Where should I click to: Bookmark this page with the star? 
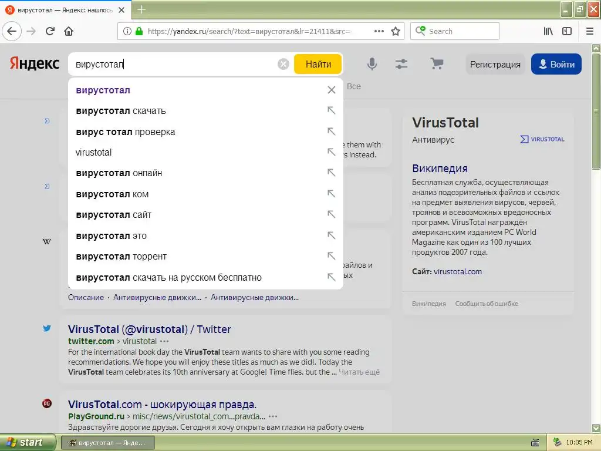pos(396,31)
